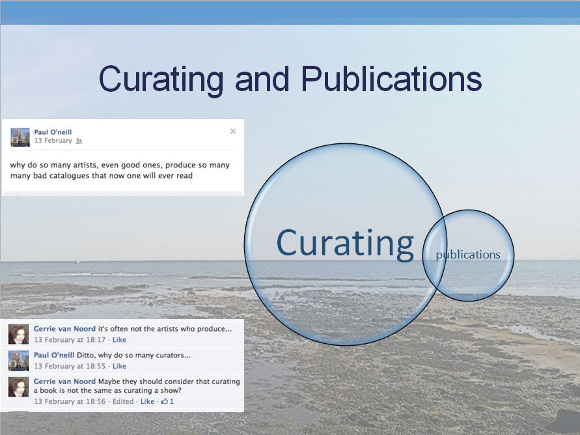This screenshot has height=435, width=580.
Task: Close Paul O'Neill's post with the X
Action: pyautogui.click(x=233, y=132)
